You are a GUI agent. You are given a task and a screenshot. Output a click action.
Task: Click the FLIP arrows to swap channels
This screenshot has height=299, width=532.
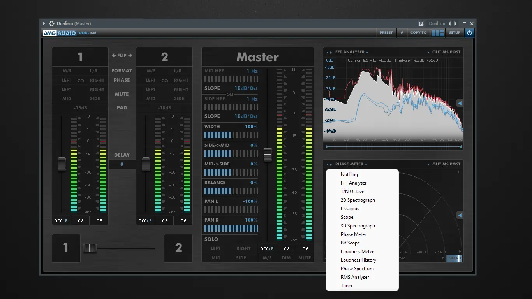pos(122,55)
